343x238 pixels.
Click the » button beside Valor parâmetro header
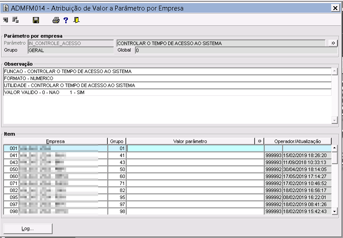coord(259,141)
